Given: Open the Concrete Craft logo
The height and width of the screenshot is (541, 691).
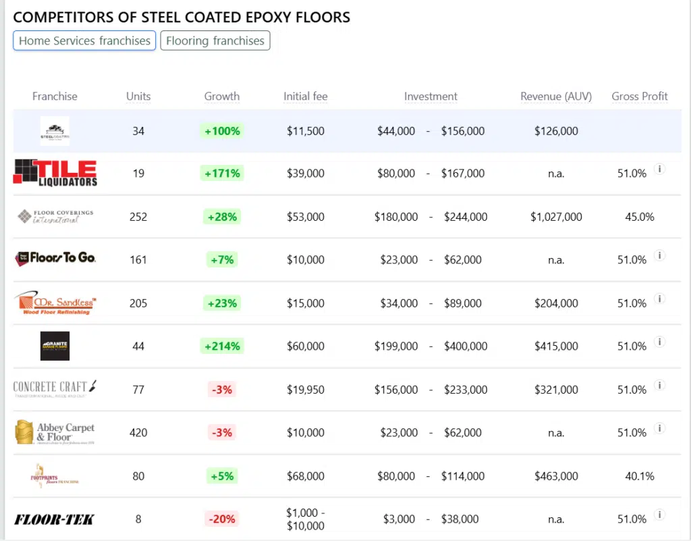Looking at the screenshot, I should [55, 388].
